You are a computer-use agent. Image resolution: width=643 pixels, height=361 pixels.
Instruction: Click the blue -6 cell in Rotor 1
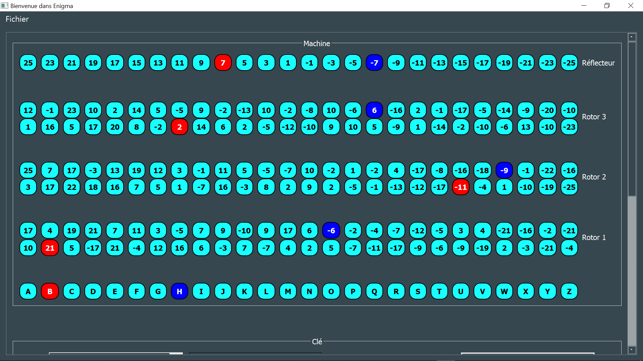coord(331,230)
